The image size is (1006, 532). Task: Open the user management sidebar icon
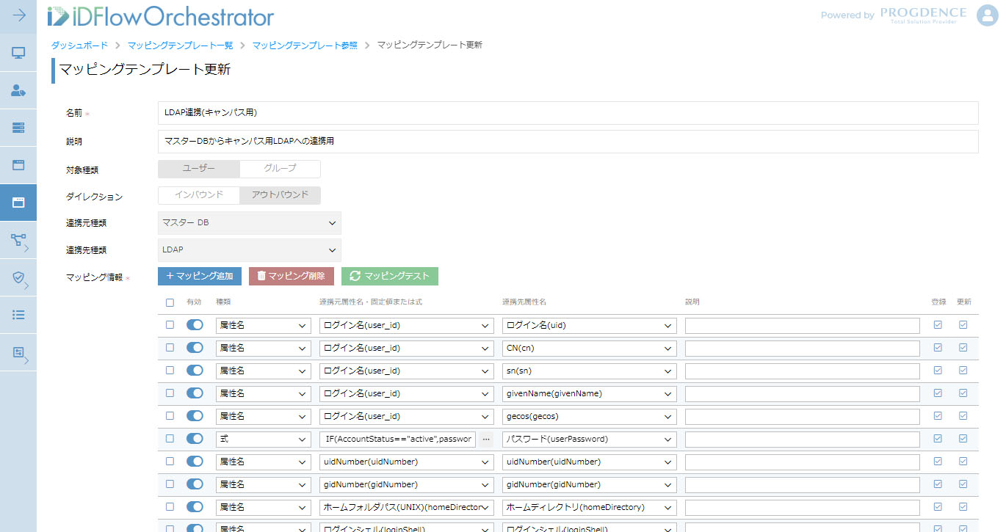pos(18,90)
